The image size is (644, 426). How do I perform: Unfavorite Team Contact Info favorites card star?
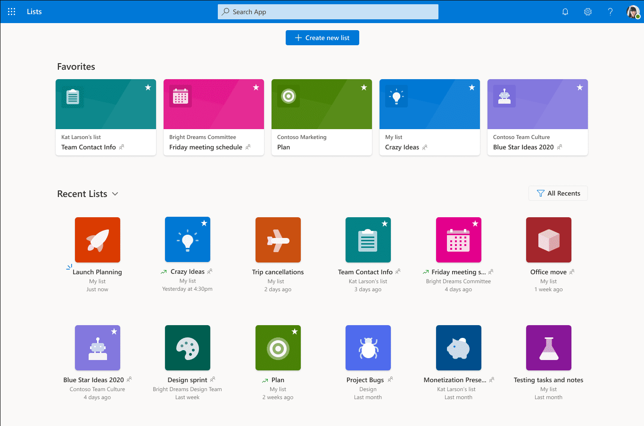[148, 88]
